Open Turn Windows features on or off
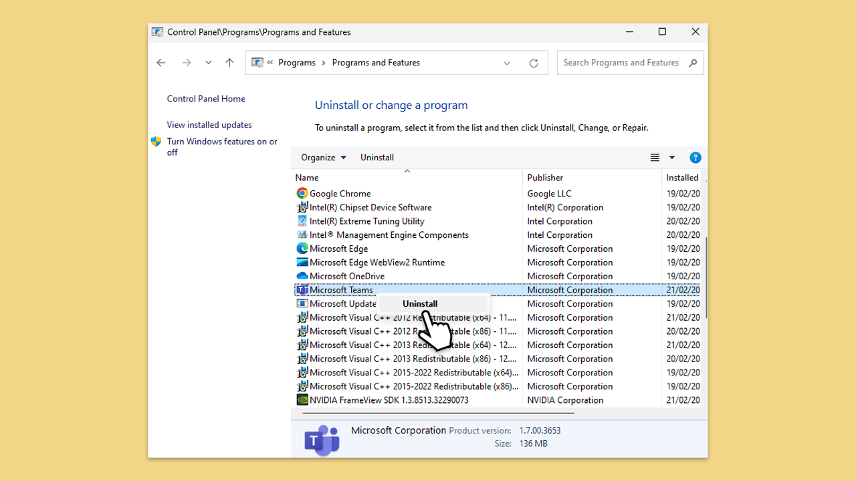This screenshot has width=856, height=481. [x=222, y=147]
